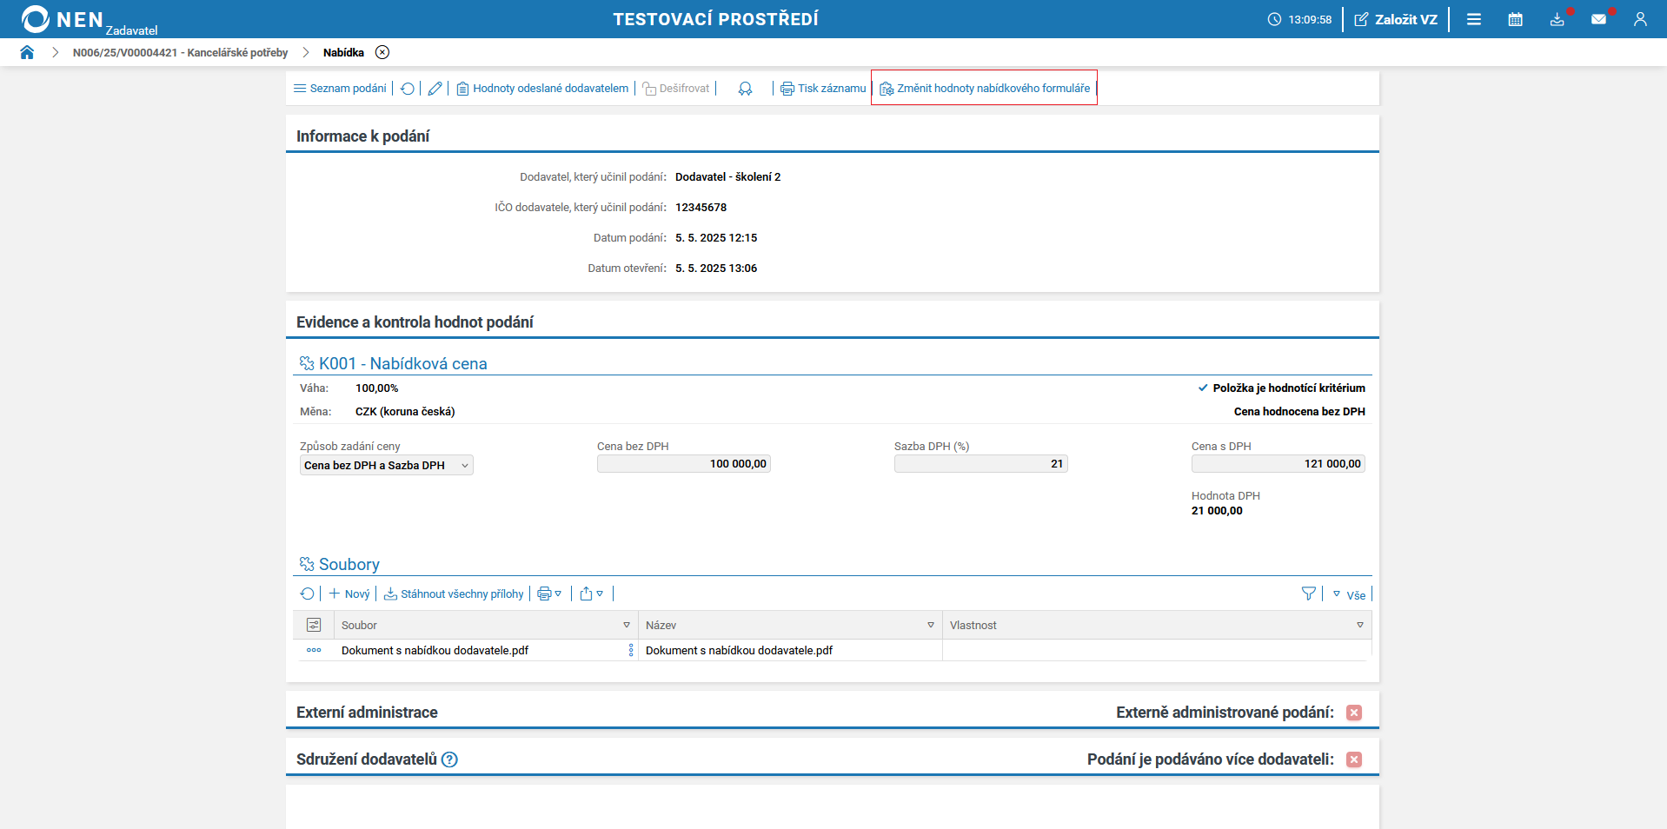The image size is (1667, 829).
Task: Go to Seznam podání
Action: [340, 89]
